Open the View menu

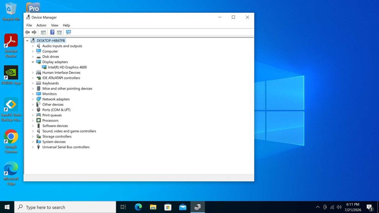tap(55, 25)
